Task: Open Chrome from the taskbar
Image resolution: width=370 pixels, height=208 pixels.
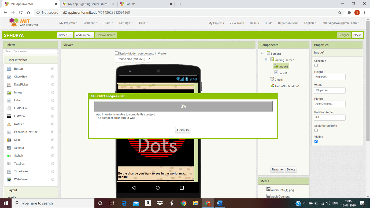Action: [x=184, y=203]
